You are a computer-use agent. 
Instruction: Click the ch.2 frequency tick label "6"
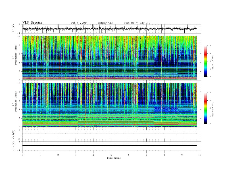click(x=20, y=101)
